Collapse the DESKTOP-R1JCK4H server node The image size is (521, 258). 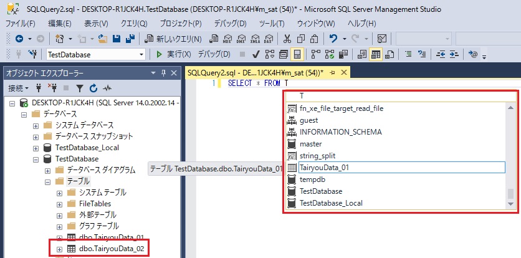coord(12,103)
